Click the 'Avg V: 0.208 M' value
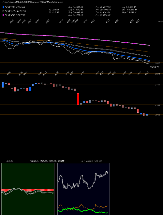This screenshot has width=163, height=215. pos(129,7)
